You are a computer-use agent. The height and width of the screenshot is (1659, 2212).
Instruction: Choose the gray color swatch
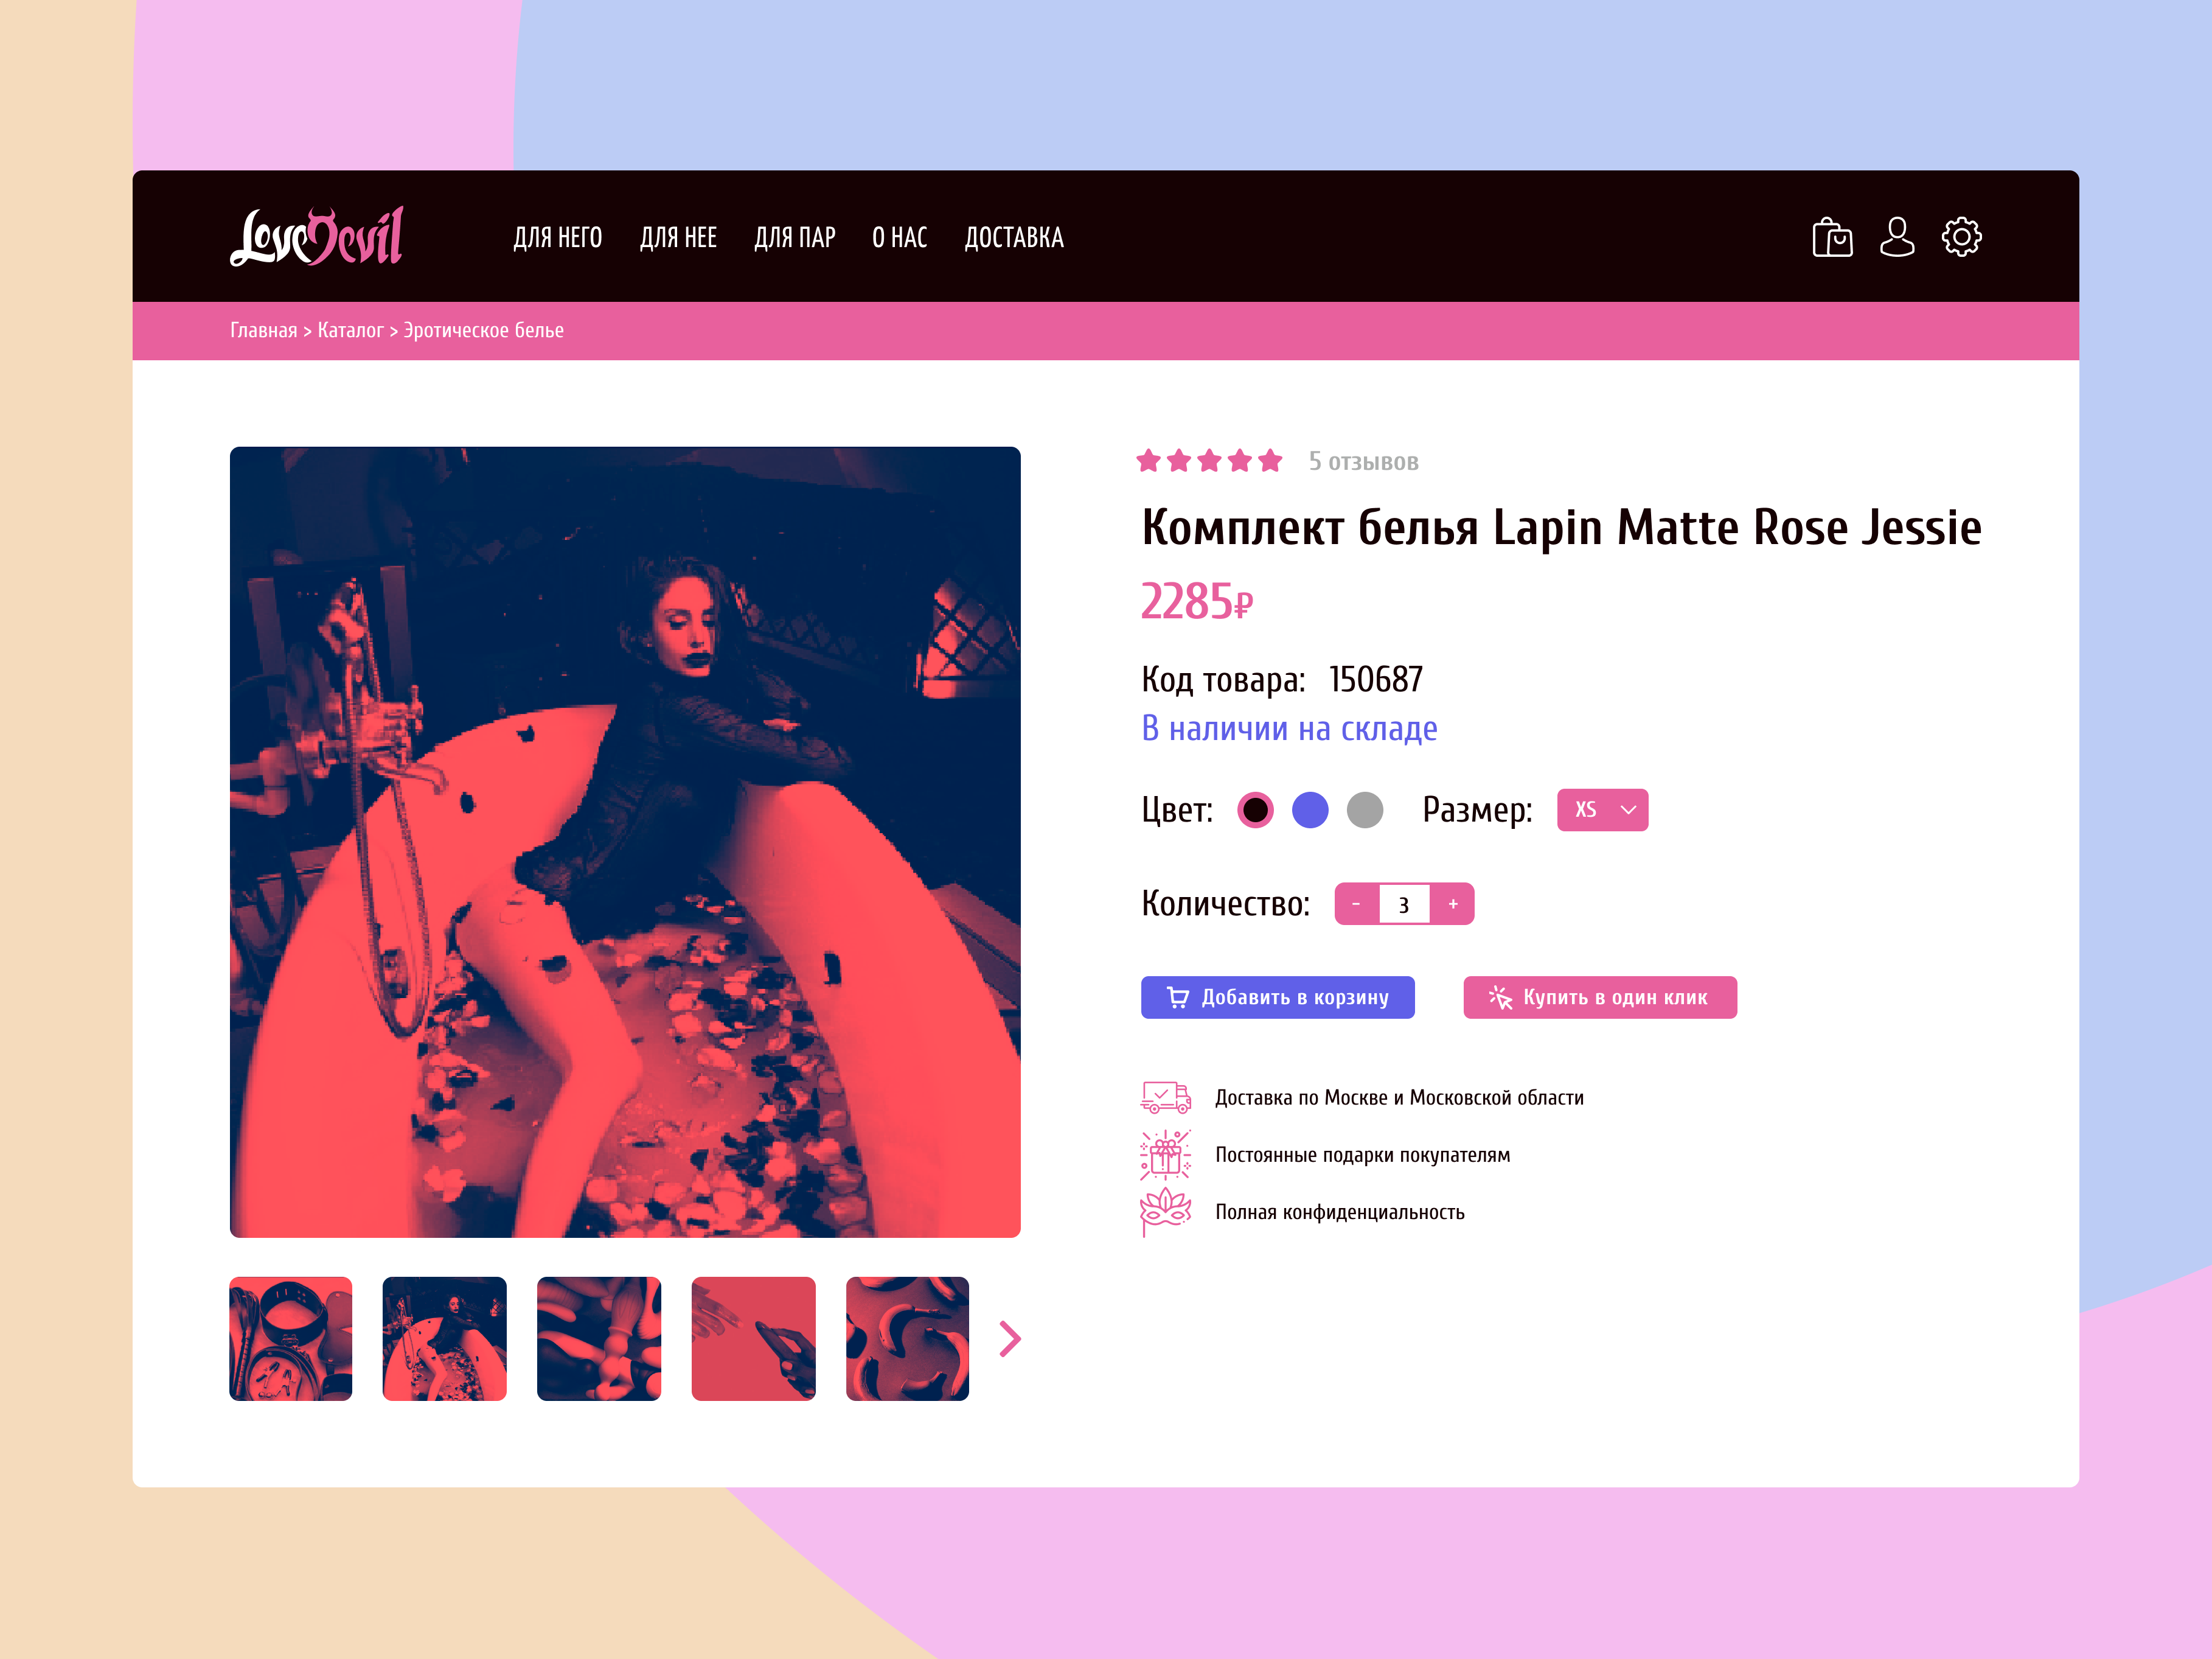1365,809
